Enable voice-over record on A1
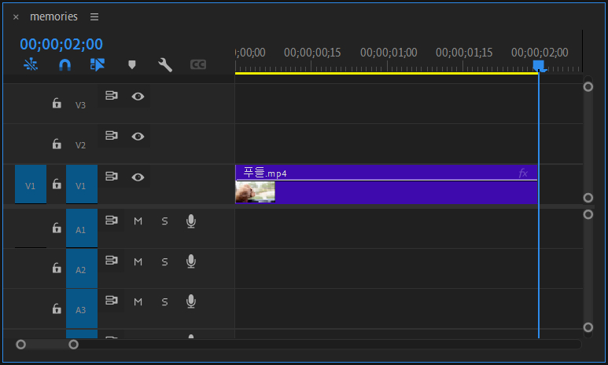608x365 pixels. [191, 221]
